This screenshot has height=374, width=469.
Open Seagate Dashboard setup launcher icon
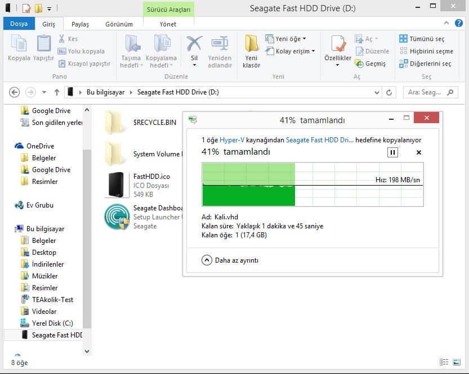pos(117,217)
